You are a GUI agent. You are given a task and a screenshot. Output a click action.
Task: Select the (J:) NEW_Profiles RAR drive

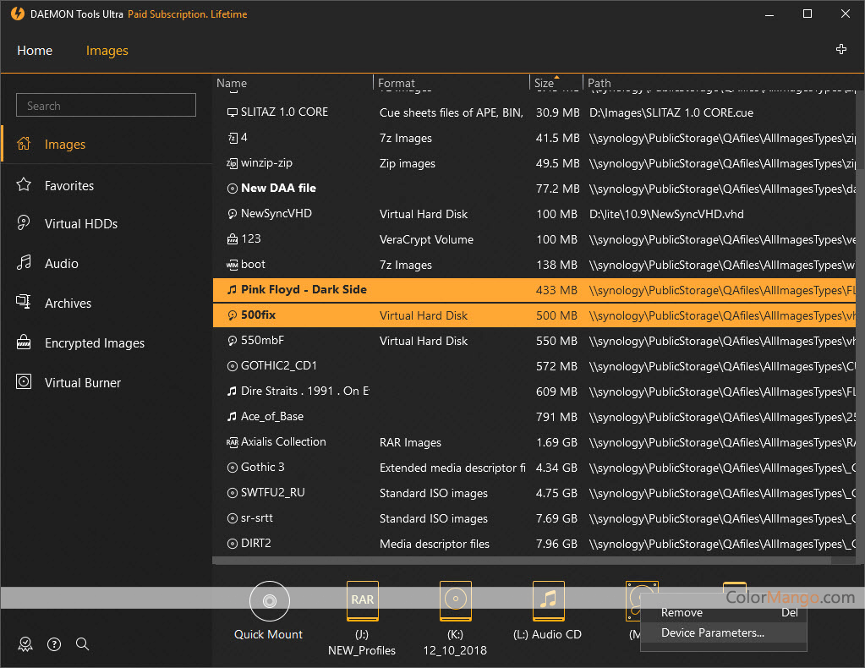tap(363, 601)
